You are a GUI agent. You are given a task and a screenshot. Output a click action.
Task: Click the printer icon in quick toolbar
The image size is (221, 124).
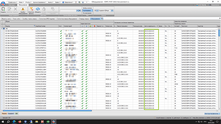[83, 2]
